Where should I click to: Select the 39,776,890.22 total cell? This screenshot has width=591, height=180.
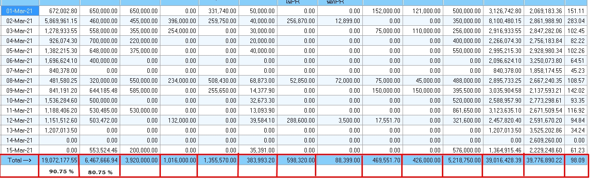pyautogui.click(x=544, y=160)
